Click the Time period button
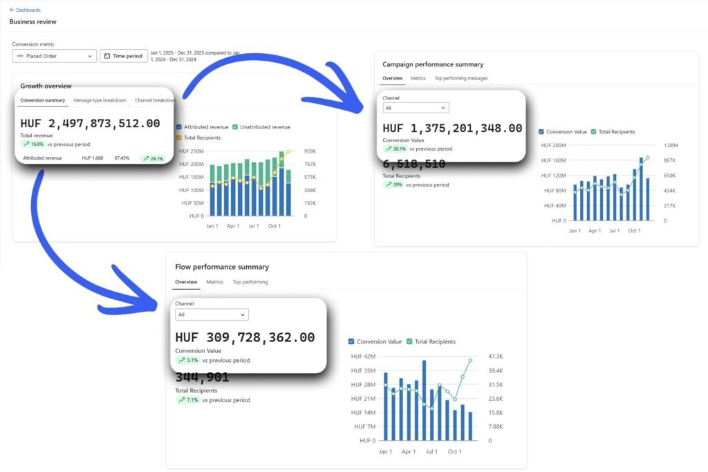The height and width of the screenshot is (472, 708). 123,56
